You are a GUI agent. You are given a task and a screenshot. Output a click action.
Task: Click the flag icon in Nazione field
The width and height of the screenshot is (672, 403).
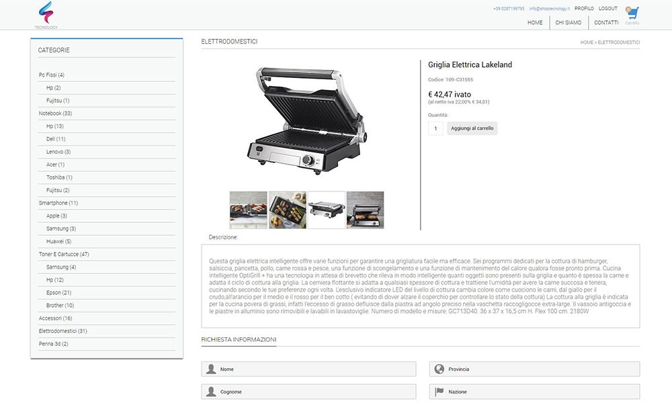(439, 392)
